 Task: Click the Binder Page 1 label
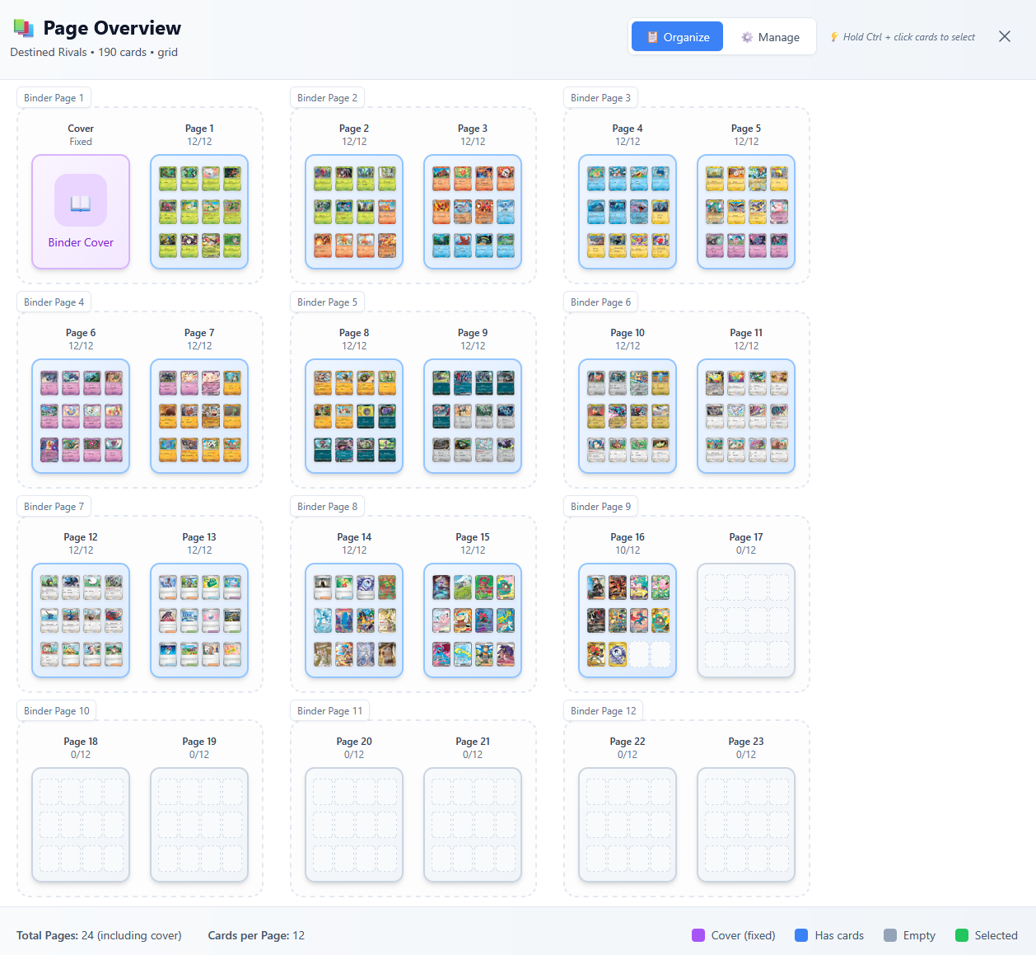click(x=54, y=97)
